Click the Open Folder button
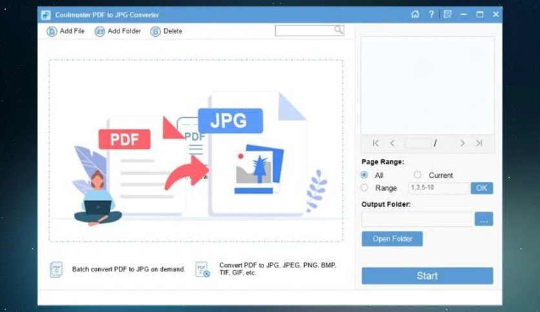The height and width of the screenshot is (312, 540). coord(392,239)
